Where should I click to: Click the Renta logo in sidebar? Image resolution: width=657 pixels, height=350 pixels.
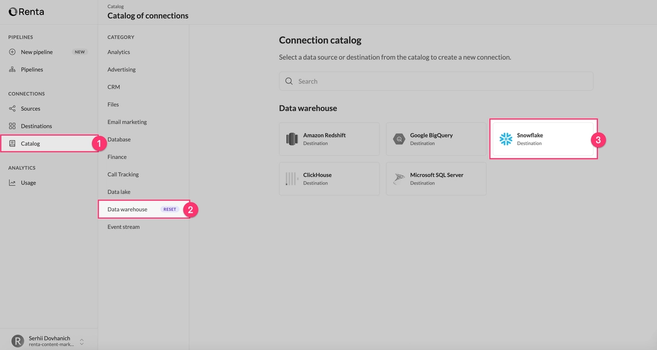26,12
